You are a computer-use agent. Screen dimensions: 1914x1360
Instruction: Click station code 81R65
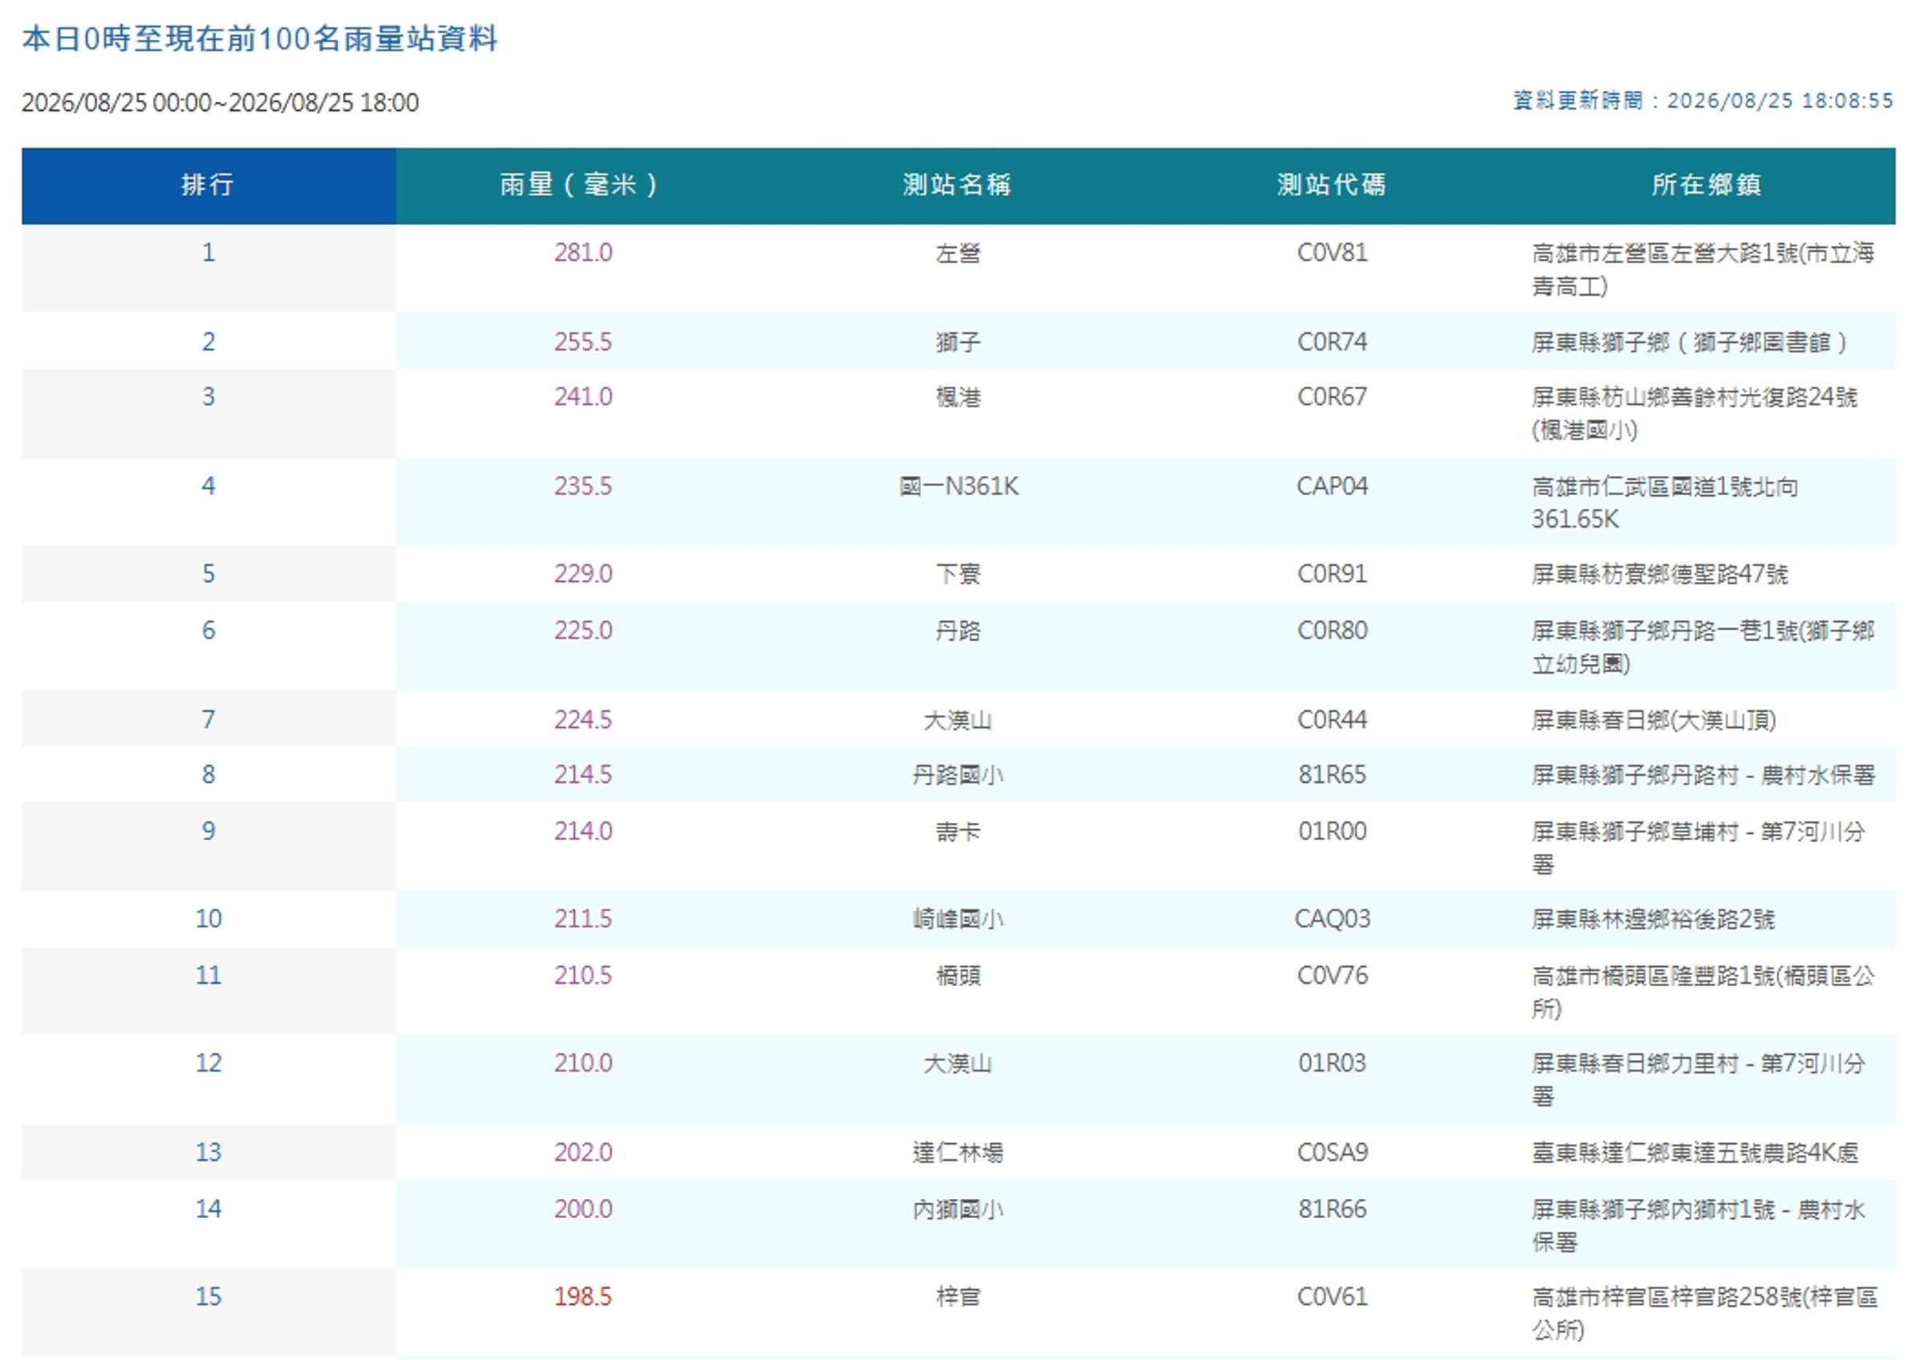click(1332, 774)
